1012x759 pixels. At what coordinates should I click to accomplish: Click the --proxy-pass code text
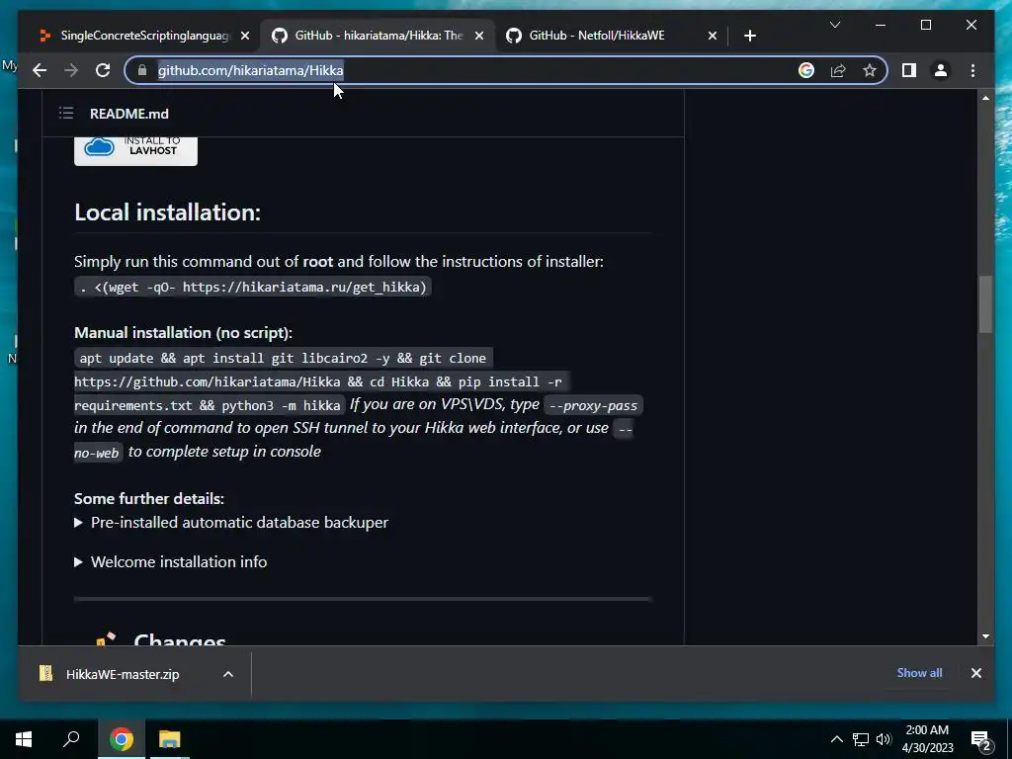coord(593,405)
